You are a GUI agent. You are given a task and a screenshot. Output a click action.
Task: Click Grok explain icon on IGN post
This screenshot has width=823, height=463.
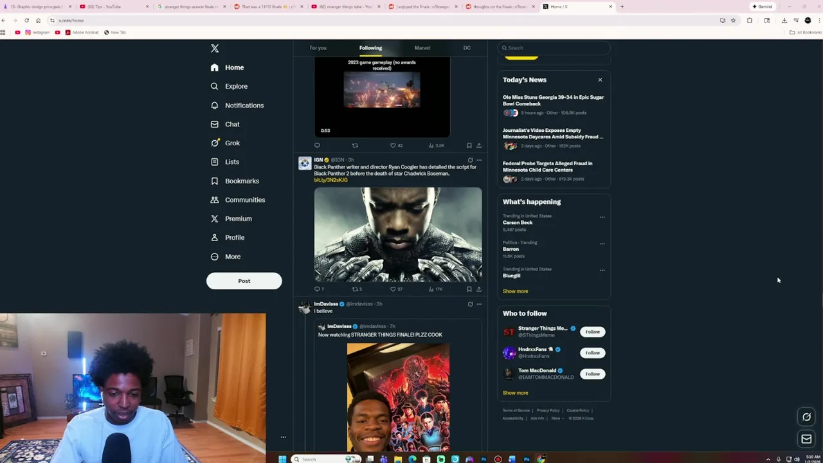(x=470, y=160)
